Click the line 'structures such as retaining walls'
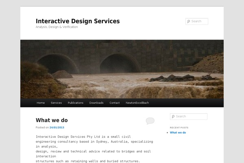Viewport: 244px width, 163px height. [88, 161]
